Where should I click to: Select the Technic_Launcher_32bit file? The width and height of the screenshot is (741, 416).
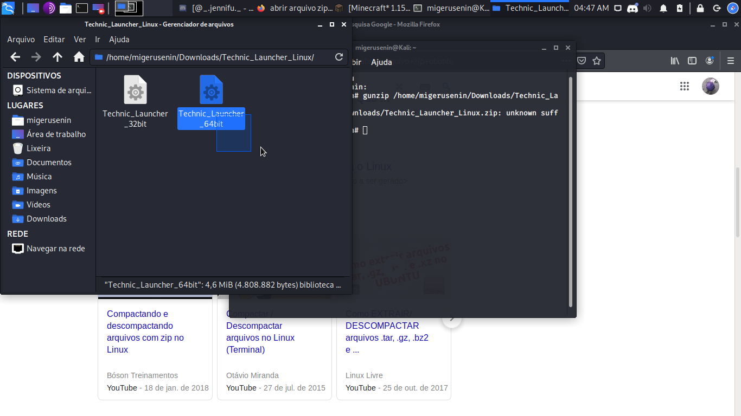135,102
